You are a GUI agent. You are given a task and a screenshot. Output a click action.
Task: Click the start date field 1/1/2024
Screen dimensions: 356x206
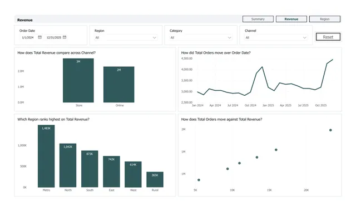(x=28, y=37)
